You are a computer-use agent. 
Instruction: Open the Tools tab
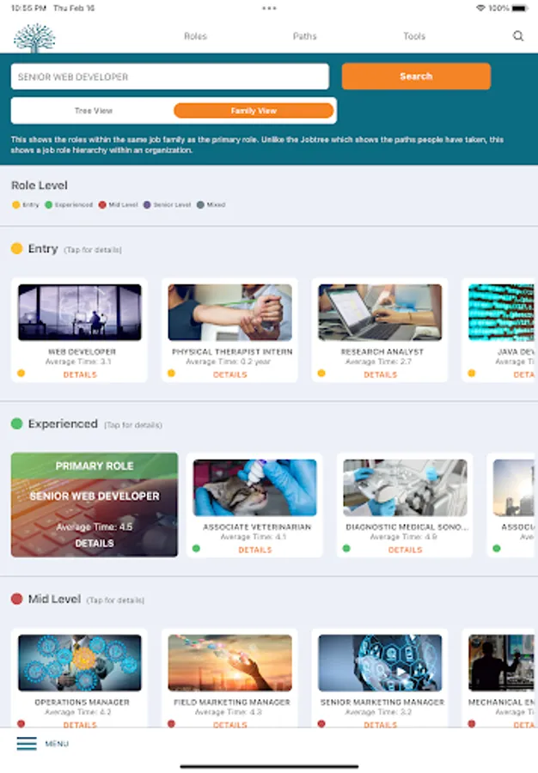413,36
